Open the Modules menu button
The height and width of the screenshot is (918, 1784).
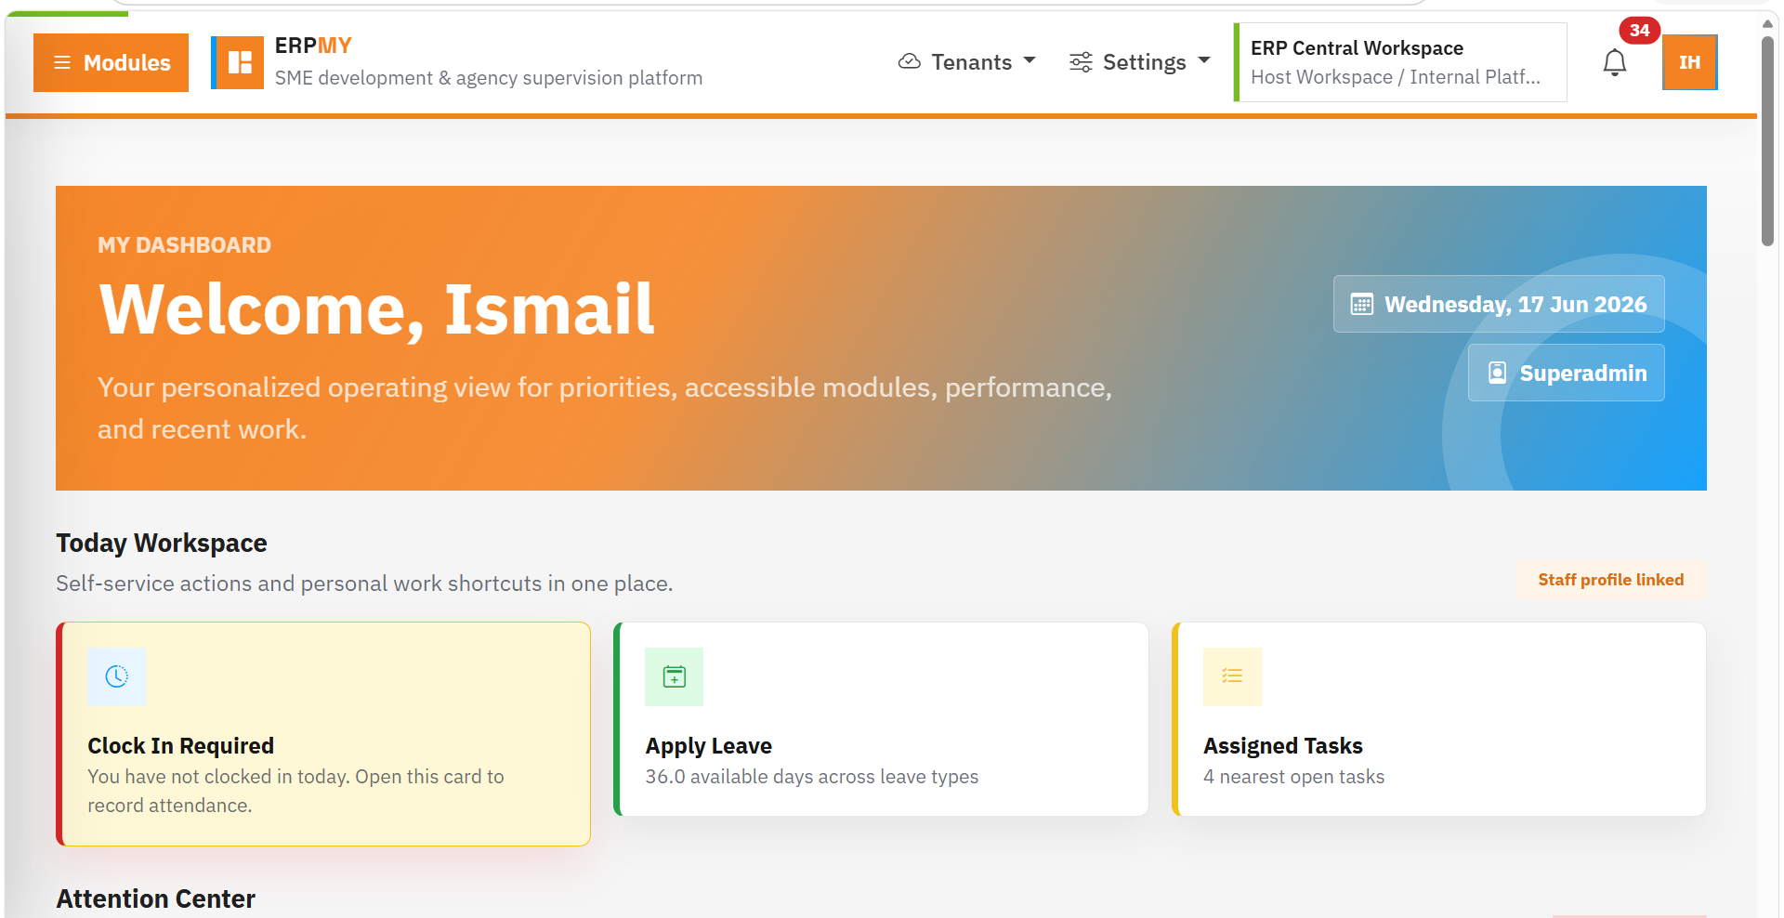(111, 62)
